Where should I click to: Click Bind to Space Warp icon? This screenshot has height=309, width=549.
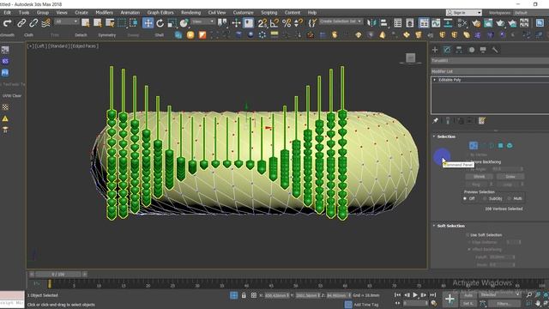coord(45,23)
